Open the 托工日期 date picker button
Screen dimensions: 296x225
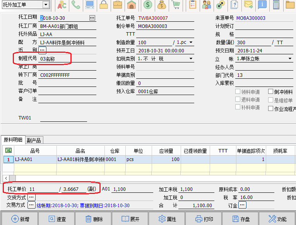pyautogui.click(x=92, y=18)
